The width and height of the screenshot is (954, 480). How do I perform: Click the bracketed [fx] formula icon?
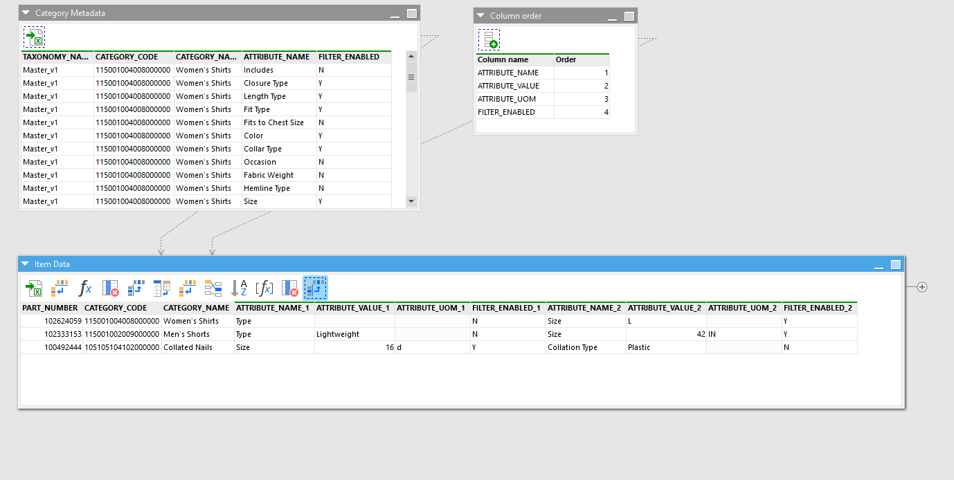pos(264,288)
